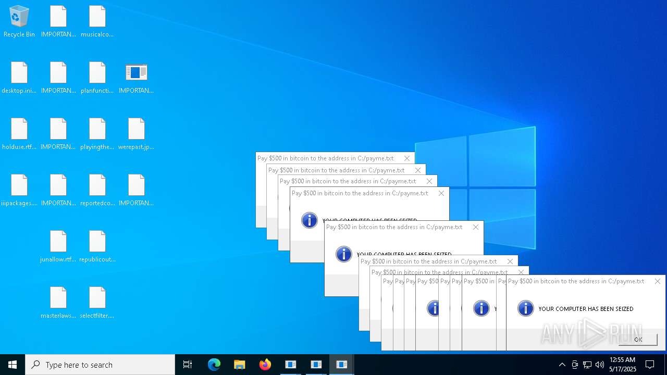Select the IMPORTAN... file beside the Recycle Bin
Viewport: 667px width, 375px height.
coord(58,21)
